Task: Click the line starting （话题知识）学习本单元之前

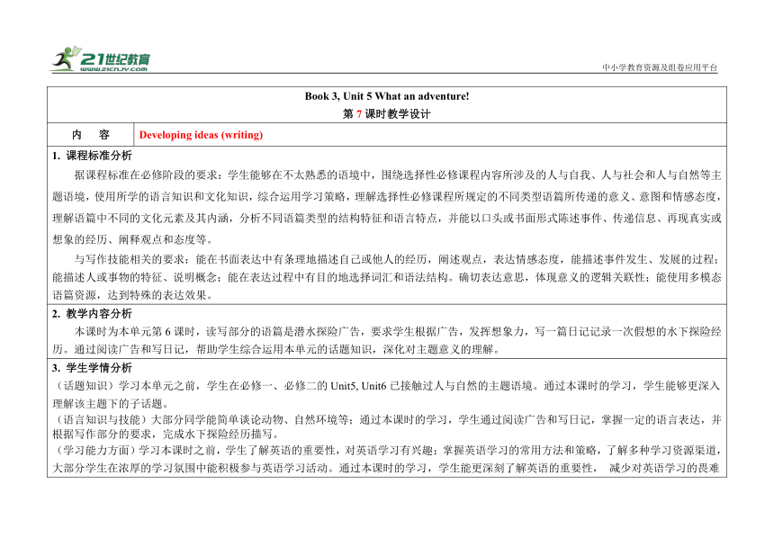Action: coord(387,386)
